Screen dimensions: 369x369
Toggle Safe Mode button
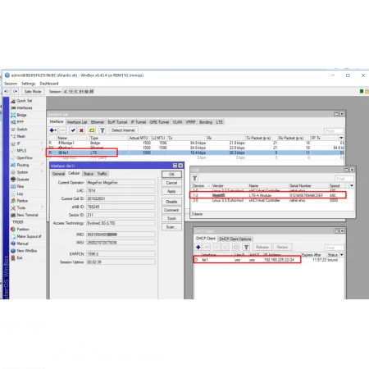pos(33,92)
